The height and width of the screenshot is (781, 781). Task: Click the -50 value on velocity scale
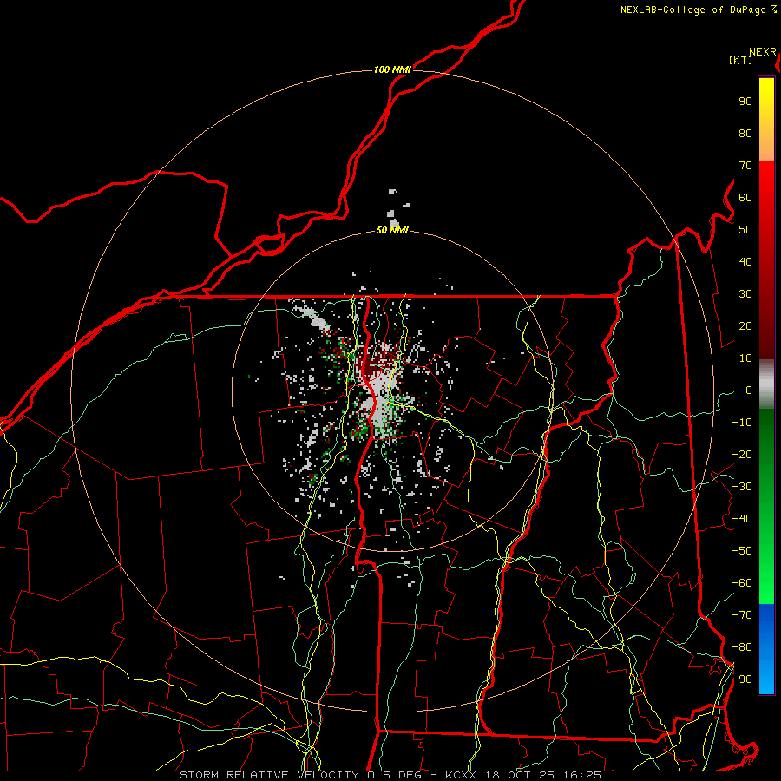(x=742, y=551)
